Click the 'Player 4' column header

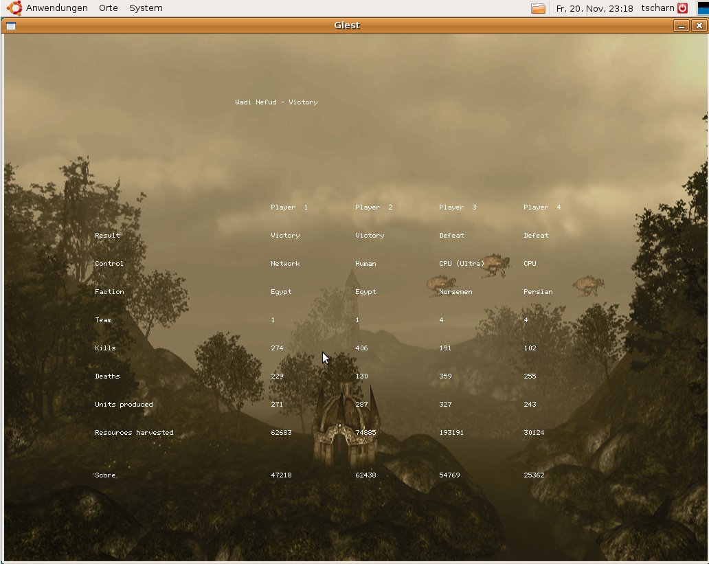point(542,207)
